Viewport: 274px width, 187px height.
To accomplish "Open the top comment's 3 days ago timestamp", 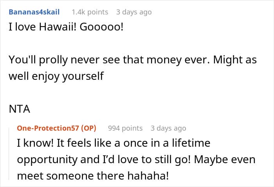I will (x=133, y=12).
